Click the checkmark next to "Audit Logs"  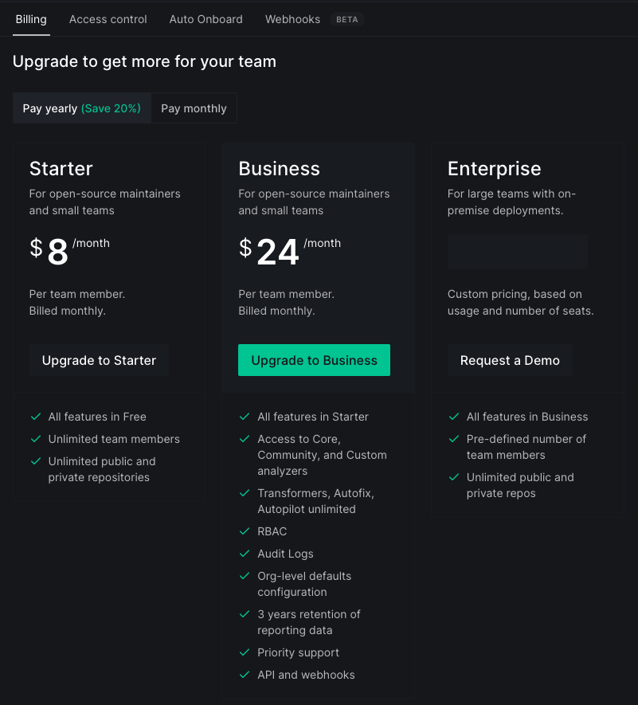(244, 554)
